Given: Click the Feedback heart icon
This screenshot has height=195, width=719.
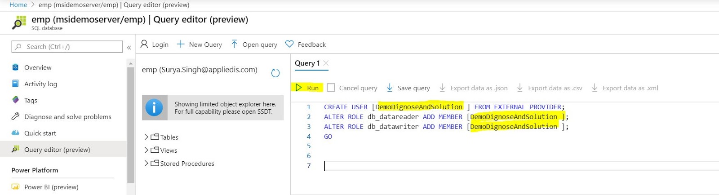Looking at the screenshot, I should click(x=289, y=44).
